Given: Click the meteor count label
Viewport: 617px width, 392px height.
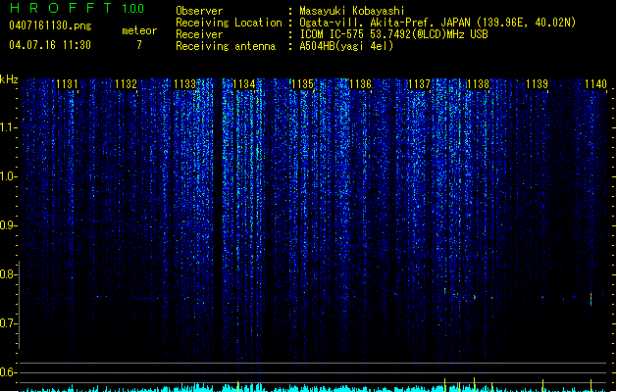Looking at the screenshot, I should [139, 30].
